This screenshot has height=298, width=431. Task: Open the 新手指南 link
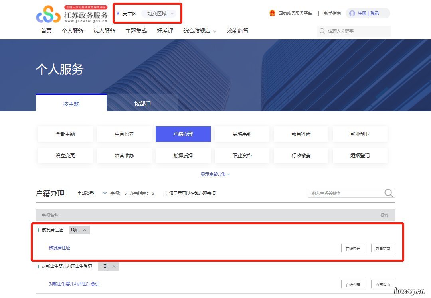click(333, 13)
